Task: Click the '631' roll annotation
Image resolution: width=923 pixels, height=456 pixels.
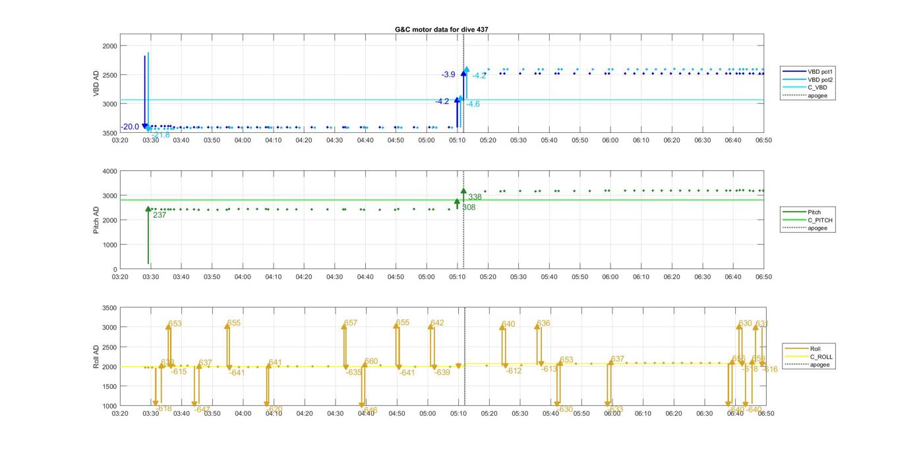Action: (761, 324)
